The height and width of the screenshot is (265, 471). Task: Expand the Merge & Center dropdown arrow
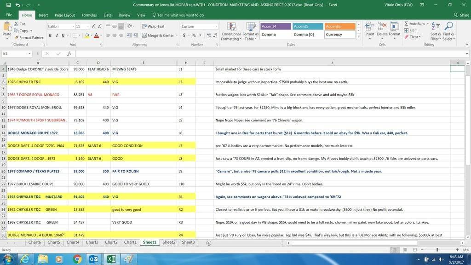coord(176,35)
